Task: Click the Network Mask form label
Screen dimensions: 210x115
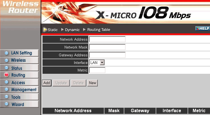Action: click(76, 47)
